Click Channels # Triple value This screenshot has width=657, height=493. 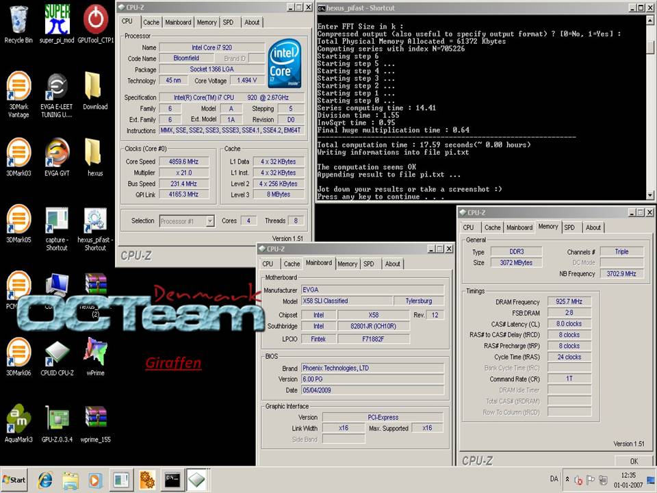point(621,251)
